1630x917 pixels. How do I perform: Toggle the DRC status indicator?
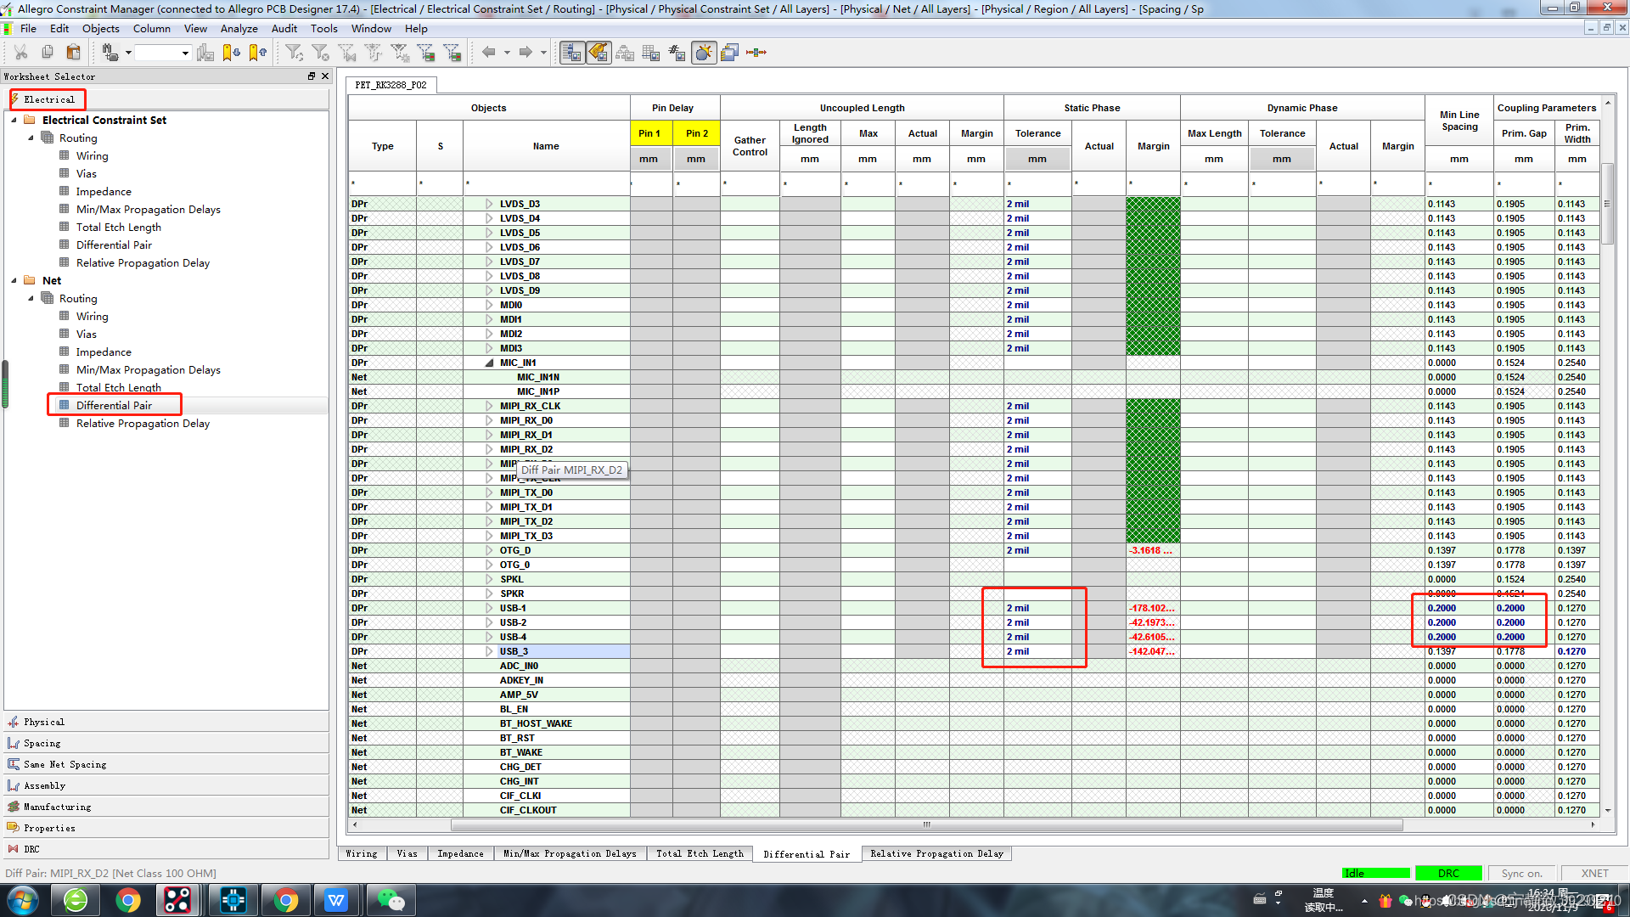click(x=1448, y=873)
